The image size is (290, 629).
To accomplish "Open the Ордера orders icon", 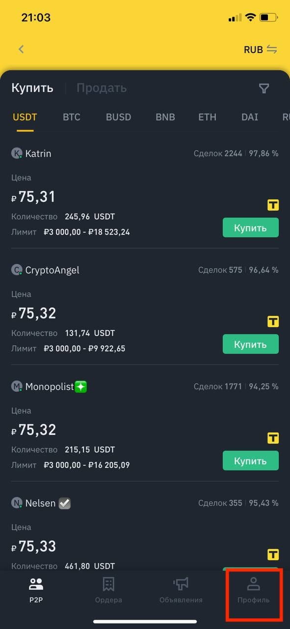I will pos(108,584).
